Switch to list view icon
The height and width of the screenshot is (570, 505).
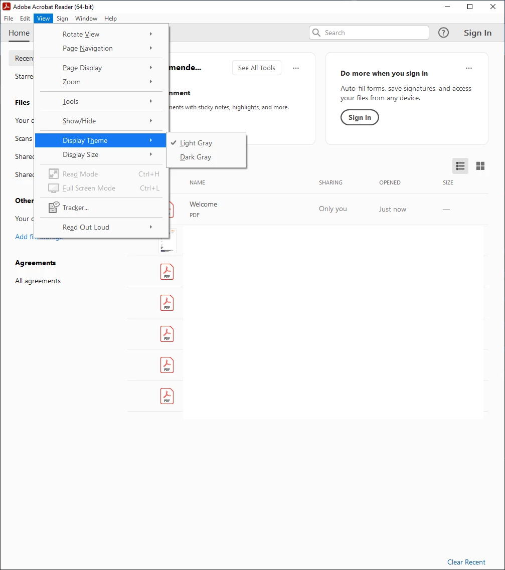pyautogui.click(x=460, y=166)
